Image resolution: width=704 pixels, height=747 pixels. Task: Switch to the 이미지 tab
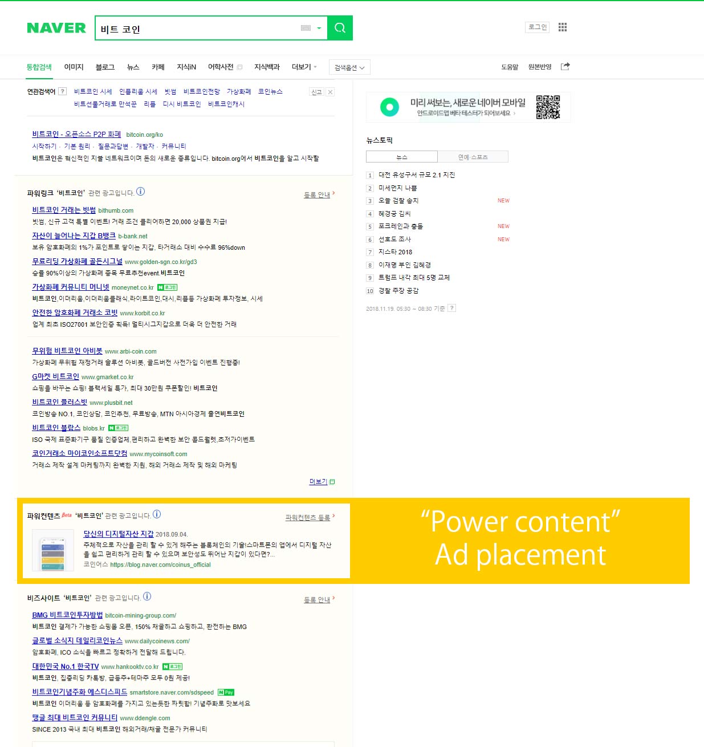coord(74,67)
